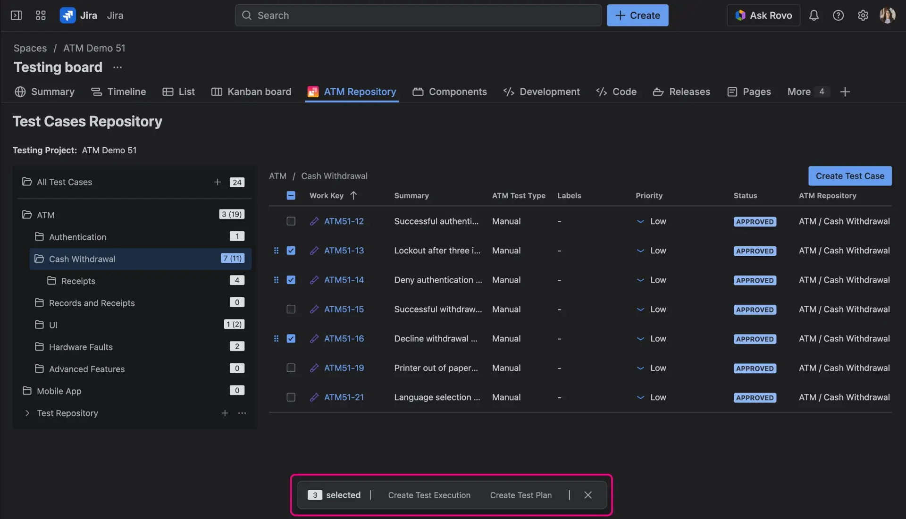
Task: Click edit pencil icon for ATM51-13
Action: coord(314,251)
